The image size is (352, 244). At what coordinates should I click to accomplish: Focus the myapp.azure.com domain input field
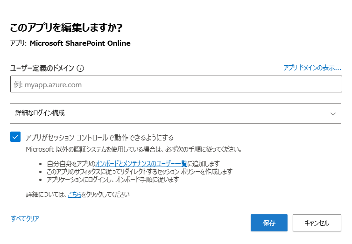tap(176, 84)
